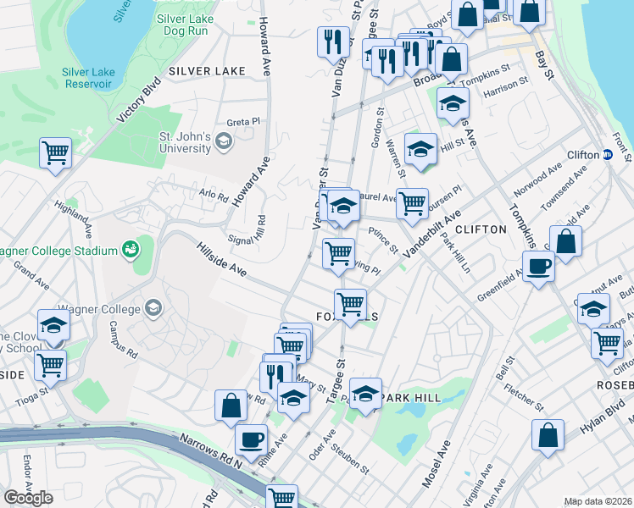Image resolution: width=634 pixels, height=508 pixels.
Task: Click the St. John's University label
Action: click(x=185, y=142)
